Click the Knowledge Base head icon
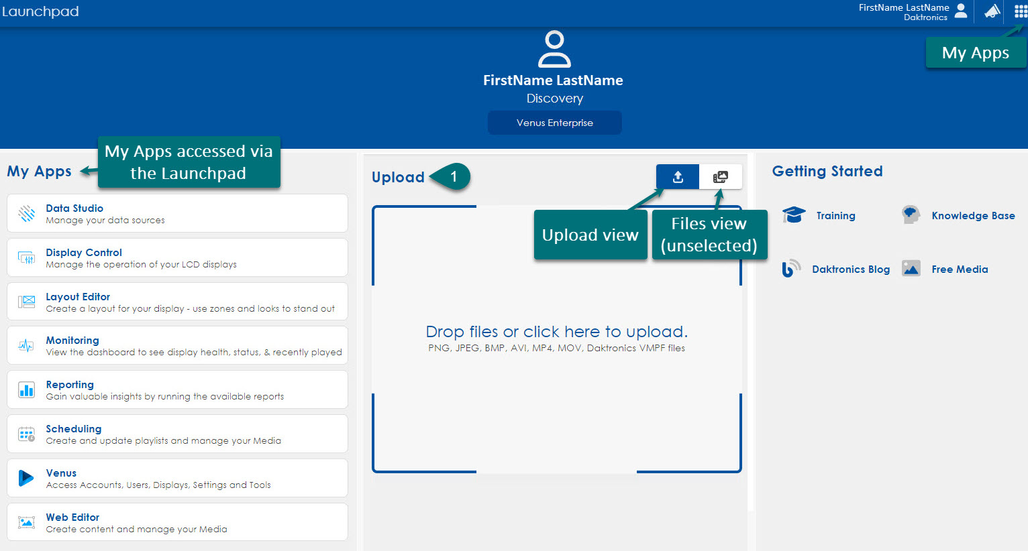Screen dimensions: 1028x551 [911, 215]
